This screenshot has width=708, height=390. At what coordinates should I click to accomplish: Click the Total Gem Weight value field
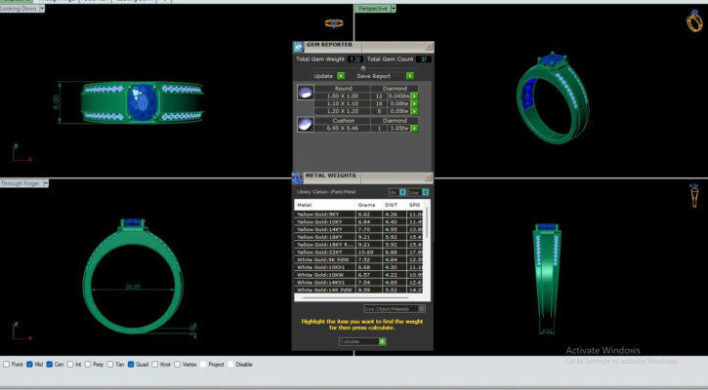[355, 59]
